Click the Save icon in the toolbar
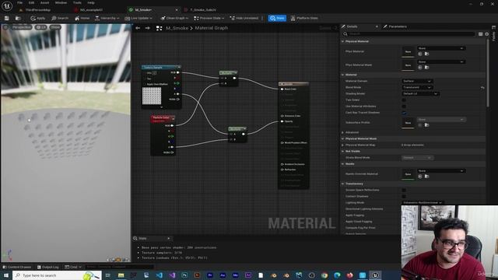 click(x=7, y=19)
